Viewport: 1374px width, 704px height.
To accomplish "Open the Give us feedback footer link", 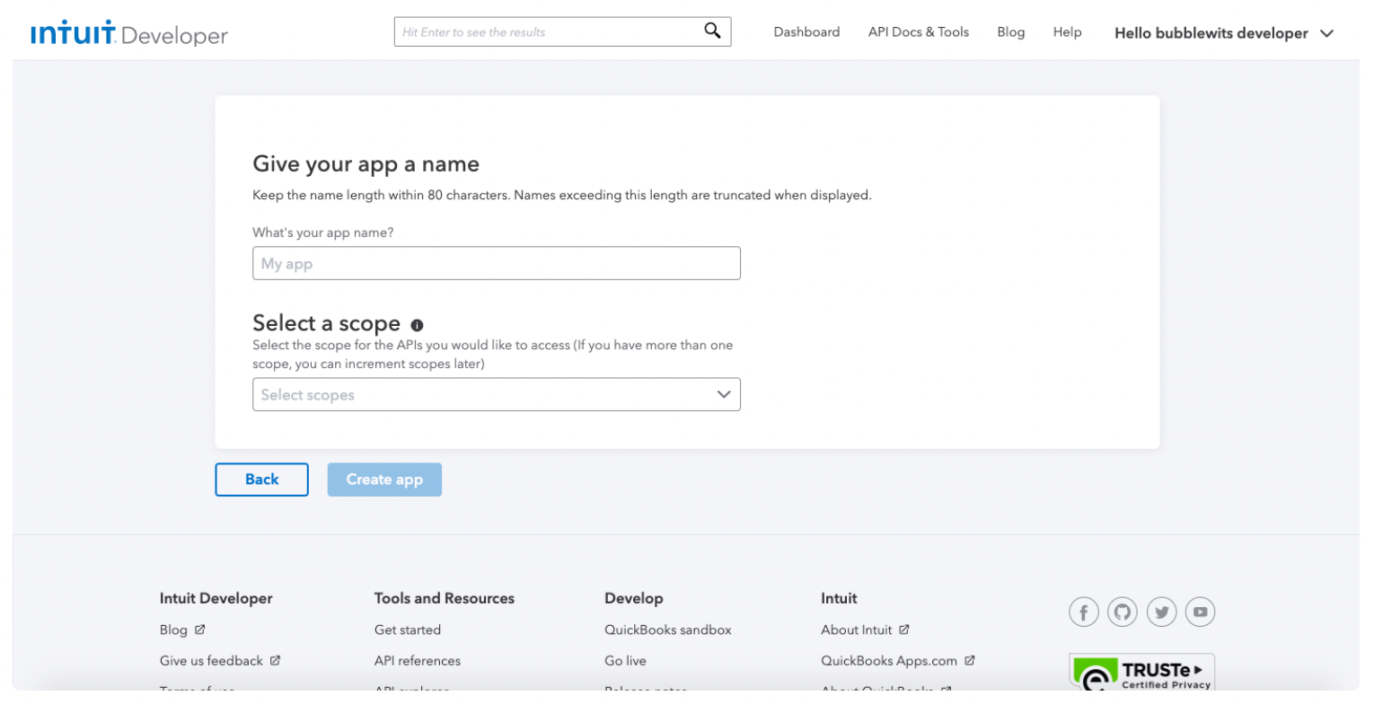I will click(212, 661).
